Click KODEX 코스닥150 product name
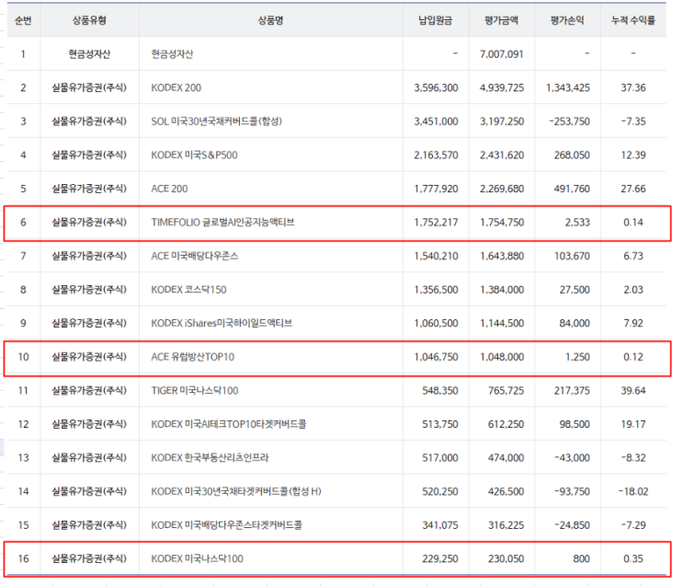 (x=188, y=290)
